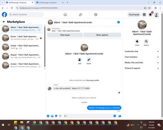
Task: Click the Facebook logo icon
Action: click(5, 15)
